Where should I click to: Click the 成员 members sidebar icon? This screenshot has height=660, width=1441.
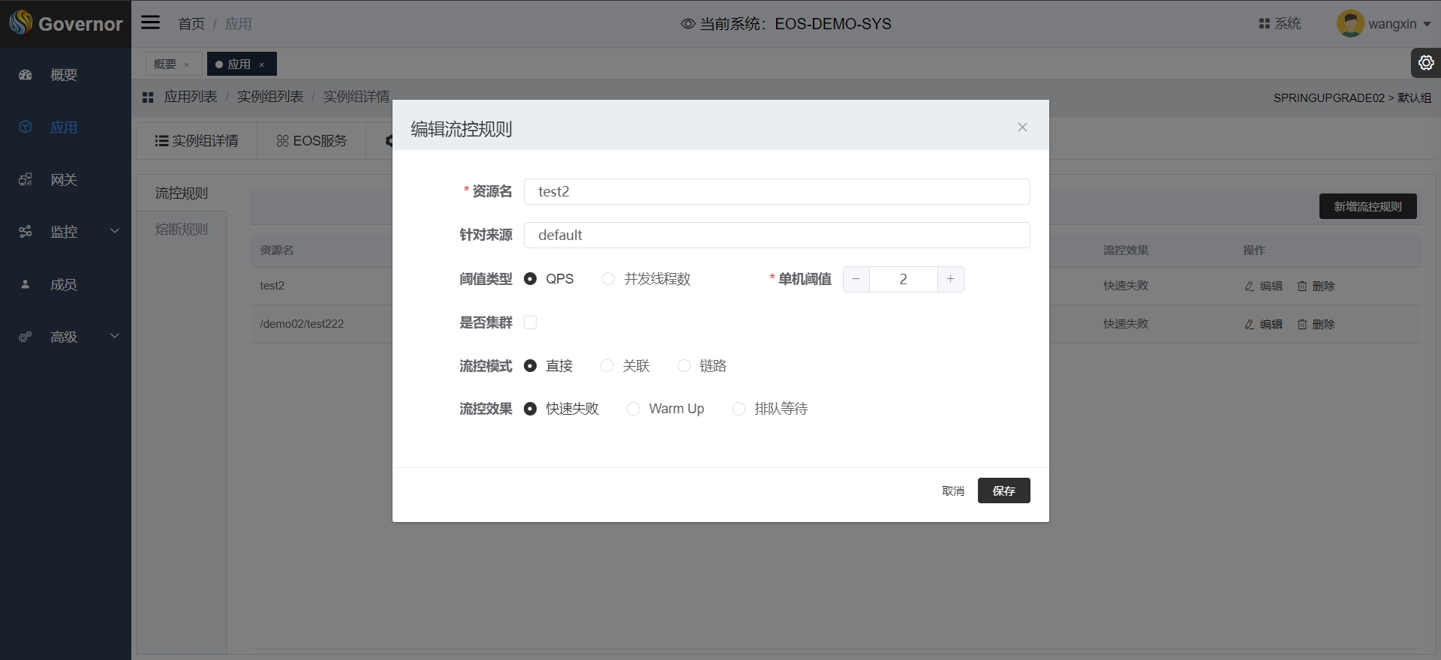pyautogui.click(x=26, y=285)
